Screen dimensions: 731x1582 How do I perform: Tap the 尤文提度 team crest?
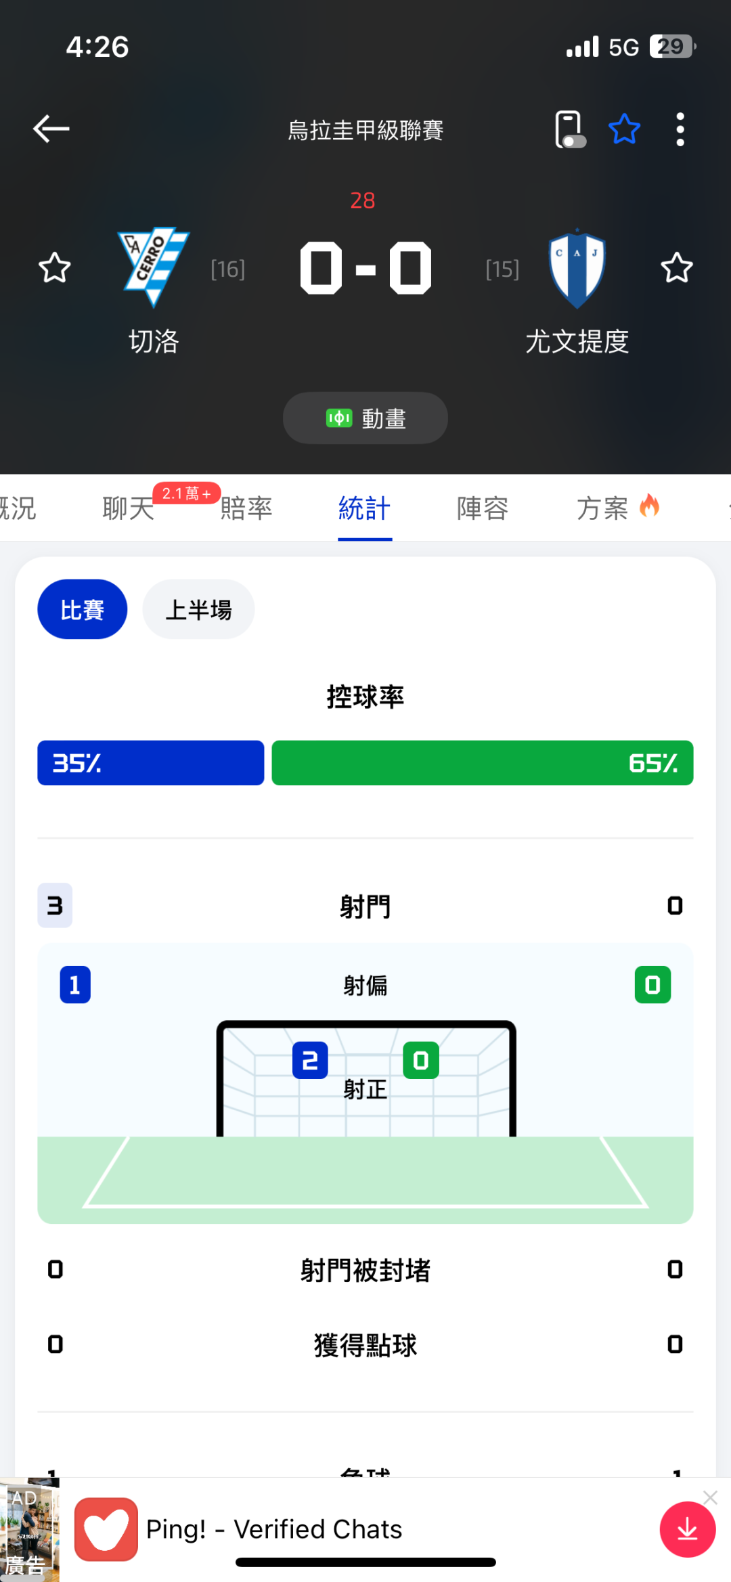tap(577, 269)
